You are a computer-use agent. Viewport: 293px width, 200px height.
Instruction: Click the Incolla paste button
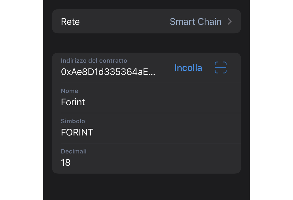(x=188, y=68)
